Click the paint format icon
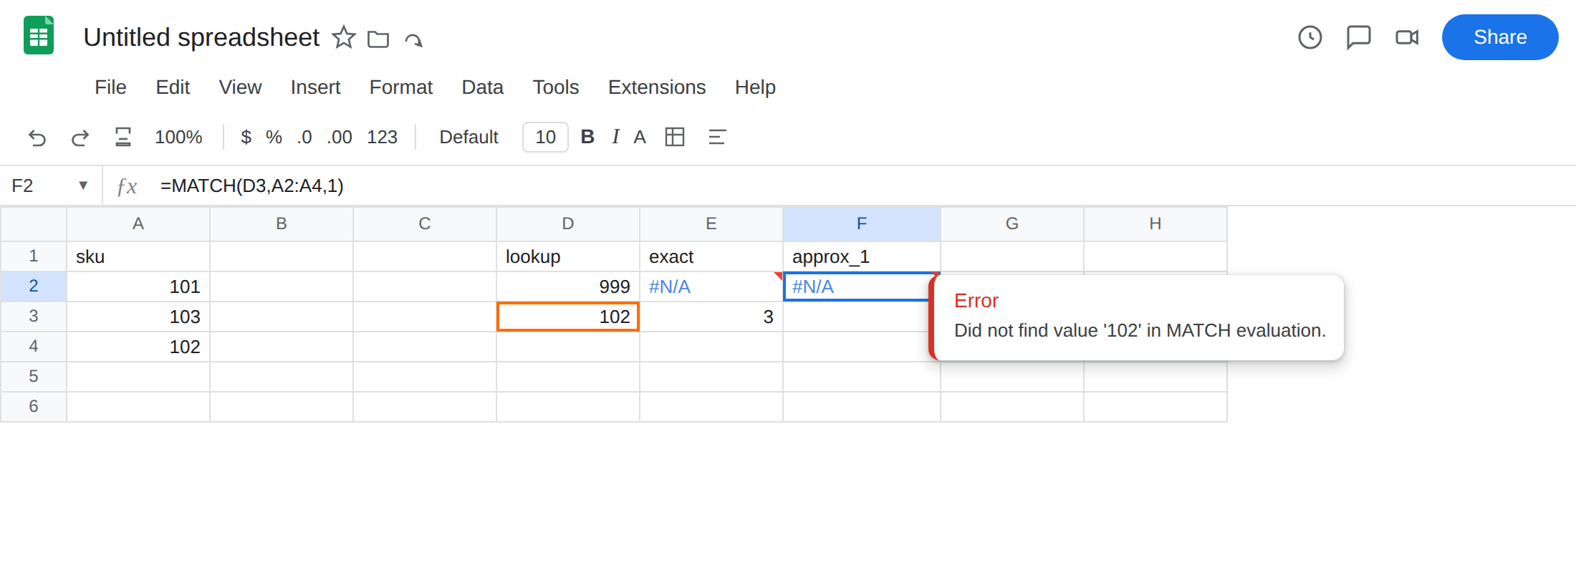The height and width of the screenshot is (573, 1576). [x=123, y=137]
